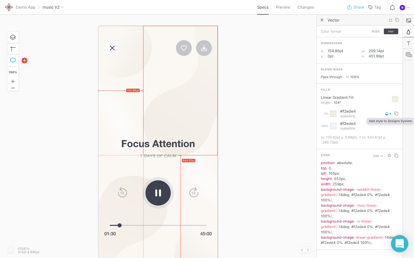This screenshot has width=414, height=258.
Task: Switch color format to RGBA
Action: coord(376,31)
